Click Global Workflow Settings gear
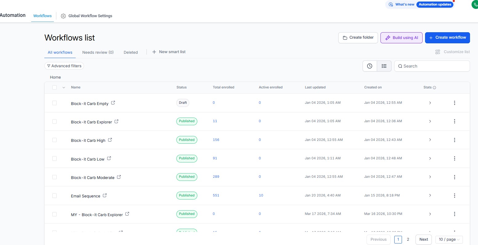This screenshot has width=478, height=245. click(x=63, y=16)
